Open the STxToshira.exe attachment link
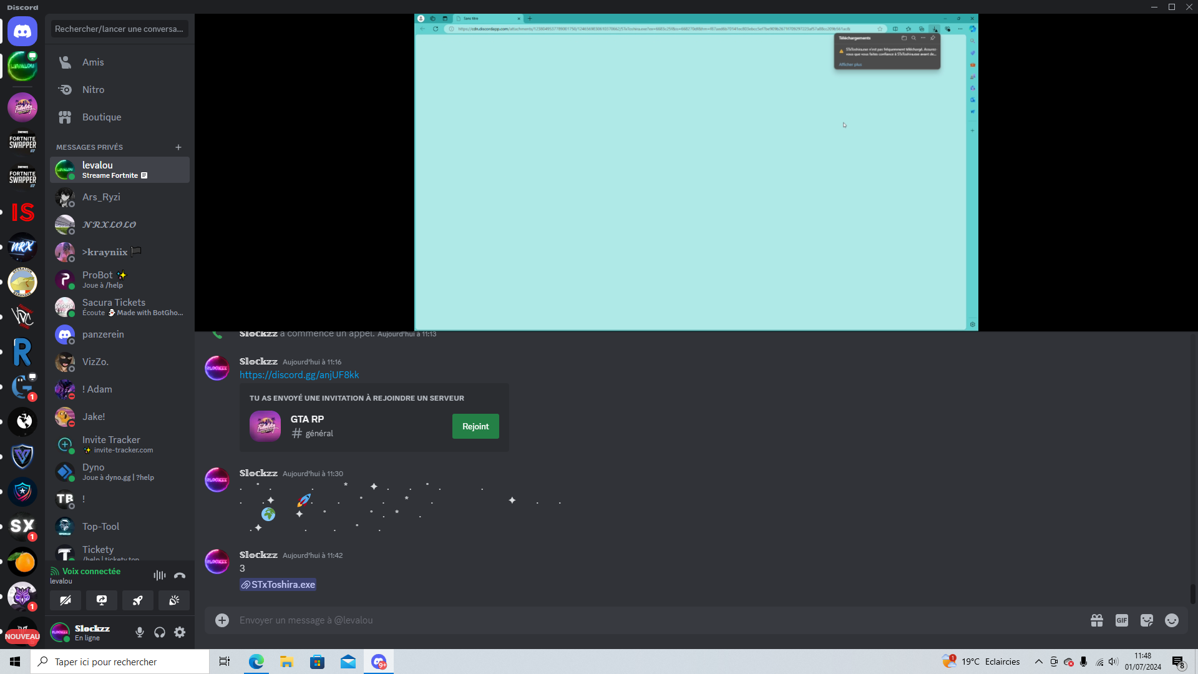1198x674 pixels. click(x=278, y=585)
